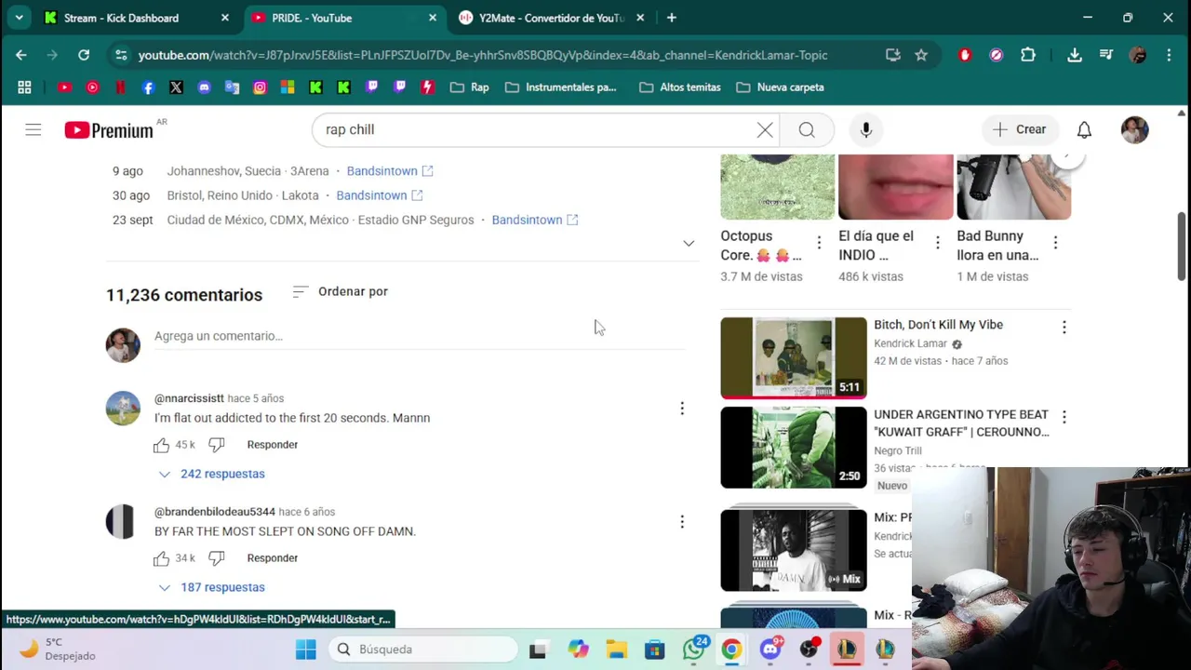Image resolution: width=1191 pixels, height=670 pixels.
Task: Open more options for 'El día que el INDIO' short
Action: pos(937,243)
